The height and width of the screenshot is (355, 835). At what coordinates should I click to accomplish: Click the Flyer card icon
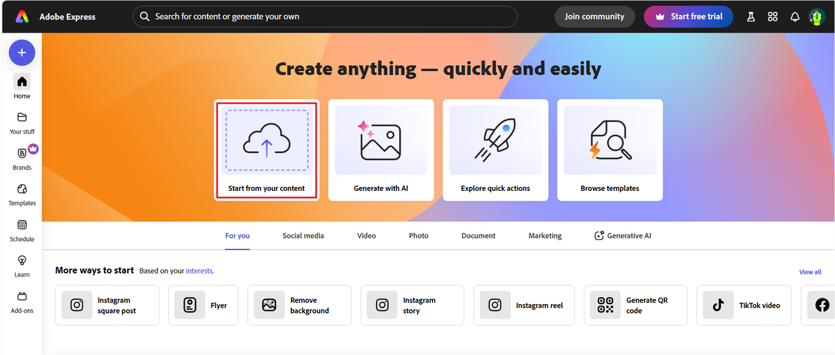click(x=190, y=305)
